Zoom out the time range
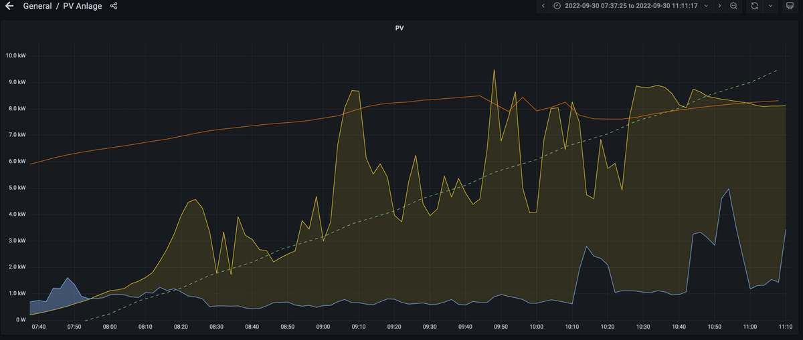The width and height of the screenshot is (803, 340). (734, 6)
